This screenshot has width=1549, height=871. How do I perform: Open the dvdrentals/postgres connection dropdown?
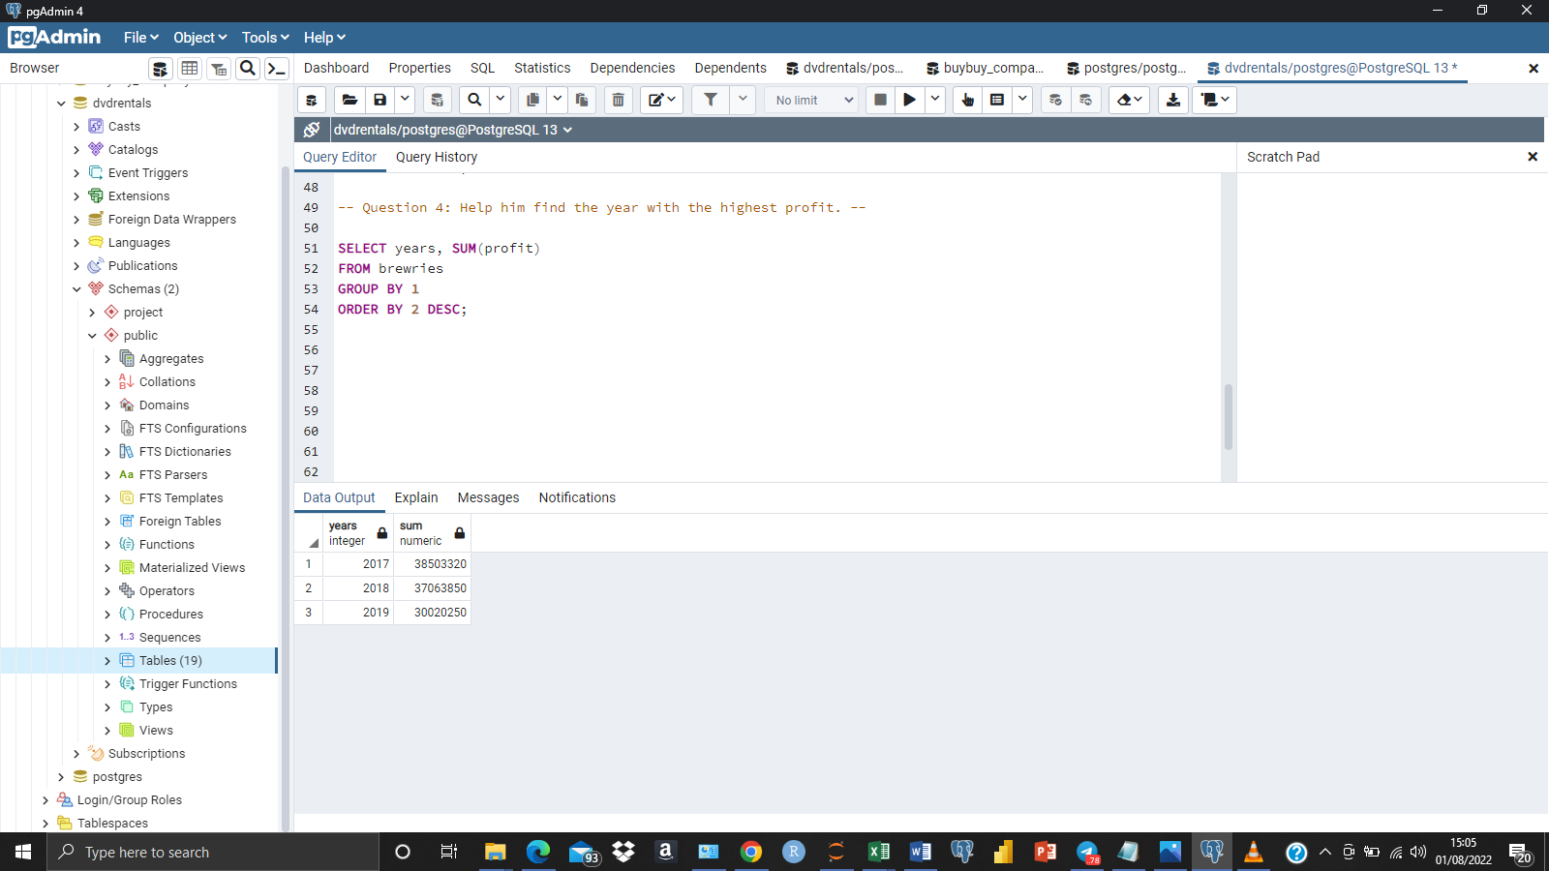click(568, 129)
